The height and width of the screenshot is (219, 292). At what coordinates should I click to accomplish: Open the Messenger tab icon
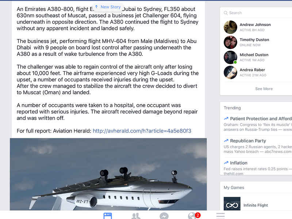164,216
